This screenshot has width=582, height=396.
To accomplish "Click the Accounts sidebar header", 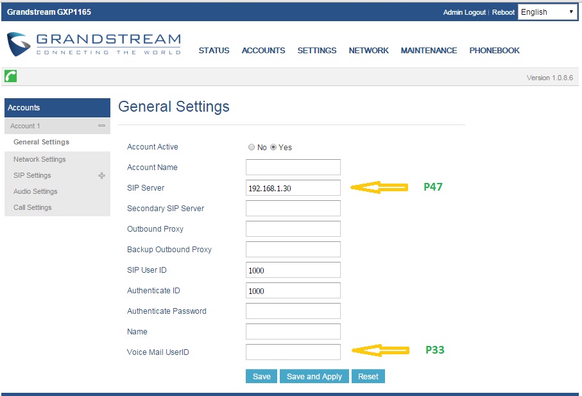I will click(x=57, y=108).
